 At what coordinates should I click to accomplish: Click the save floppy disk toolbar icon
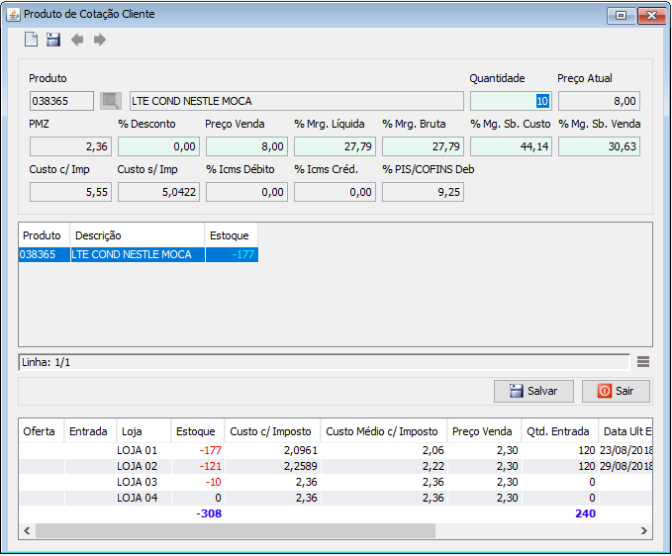coord(53,40)
